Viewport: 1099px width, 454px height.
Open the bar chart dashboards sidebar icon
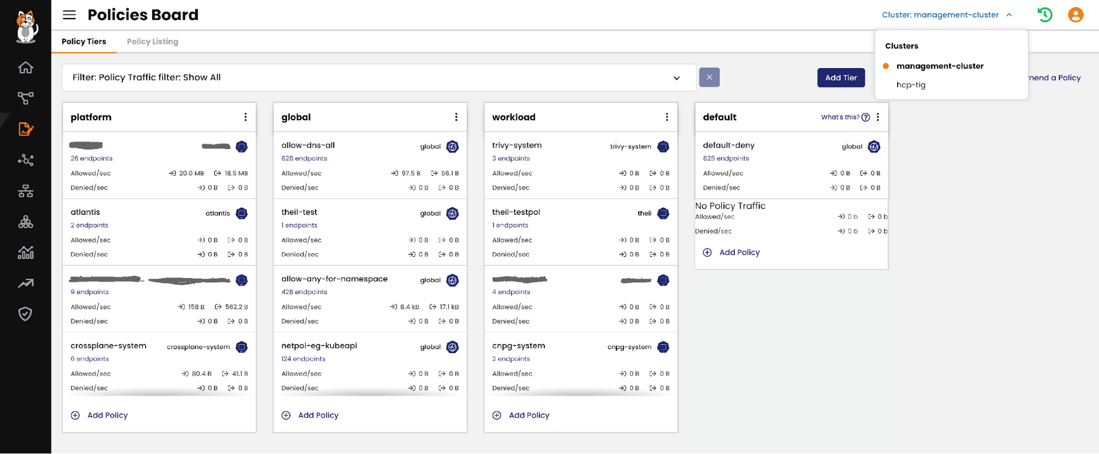25,252
